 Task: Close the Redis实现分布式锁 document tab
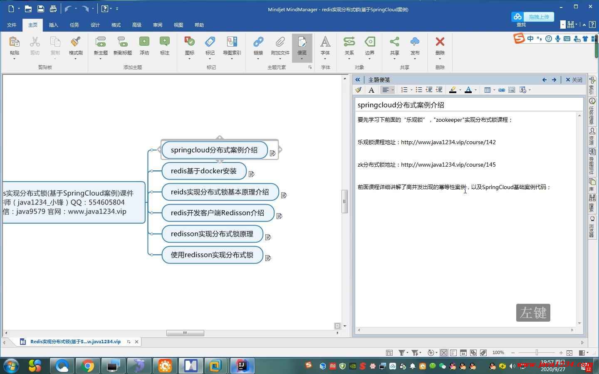(136, 342)
